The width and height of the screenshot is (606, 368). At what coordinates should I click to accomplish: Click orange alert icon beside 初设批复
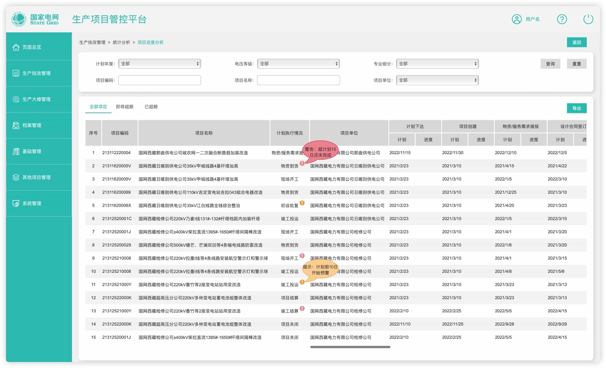click(x=302, y=203)
